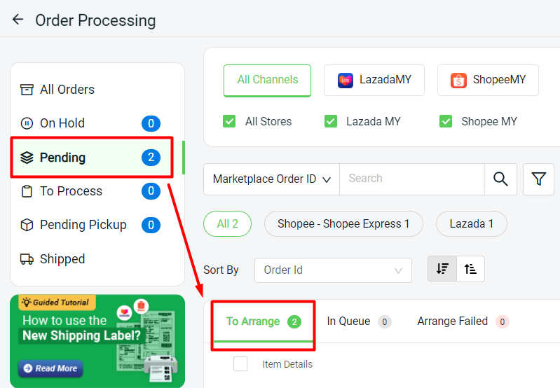Sort orders in descending order

coord(442,269)
